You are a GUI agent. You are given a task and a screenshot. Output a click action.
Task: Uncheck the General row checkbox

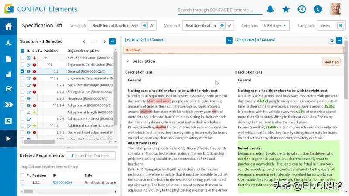click(23, 71)
